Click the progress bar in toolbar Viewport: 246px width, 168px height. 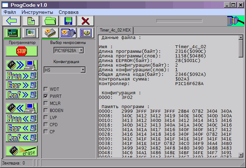179,21
